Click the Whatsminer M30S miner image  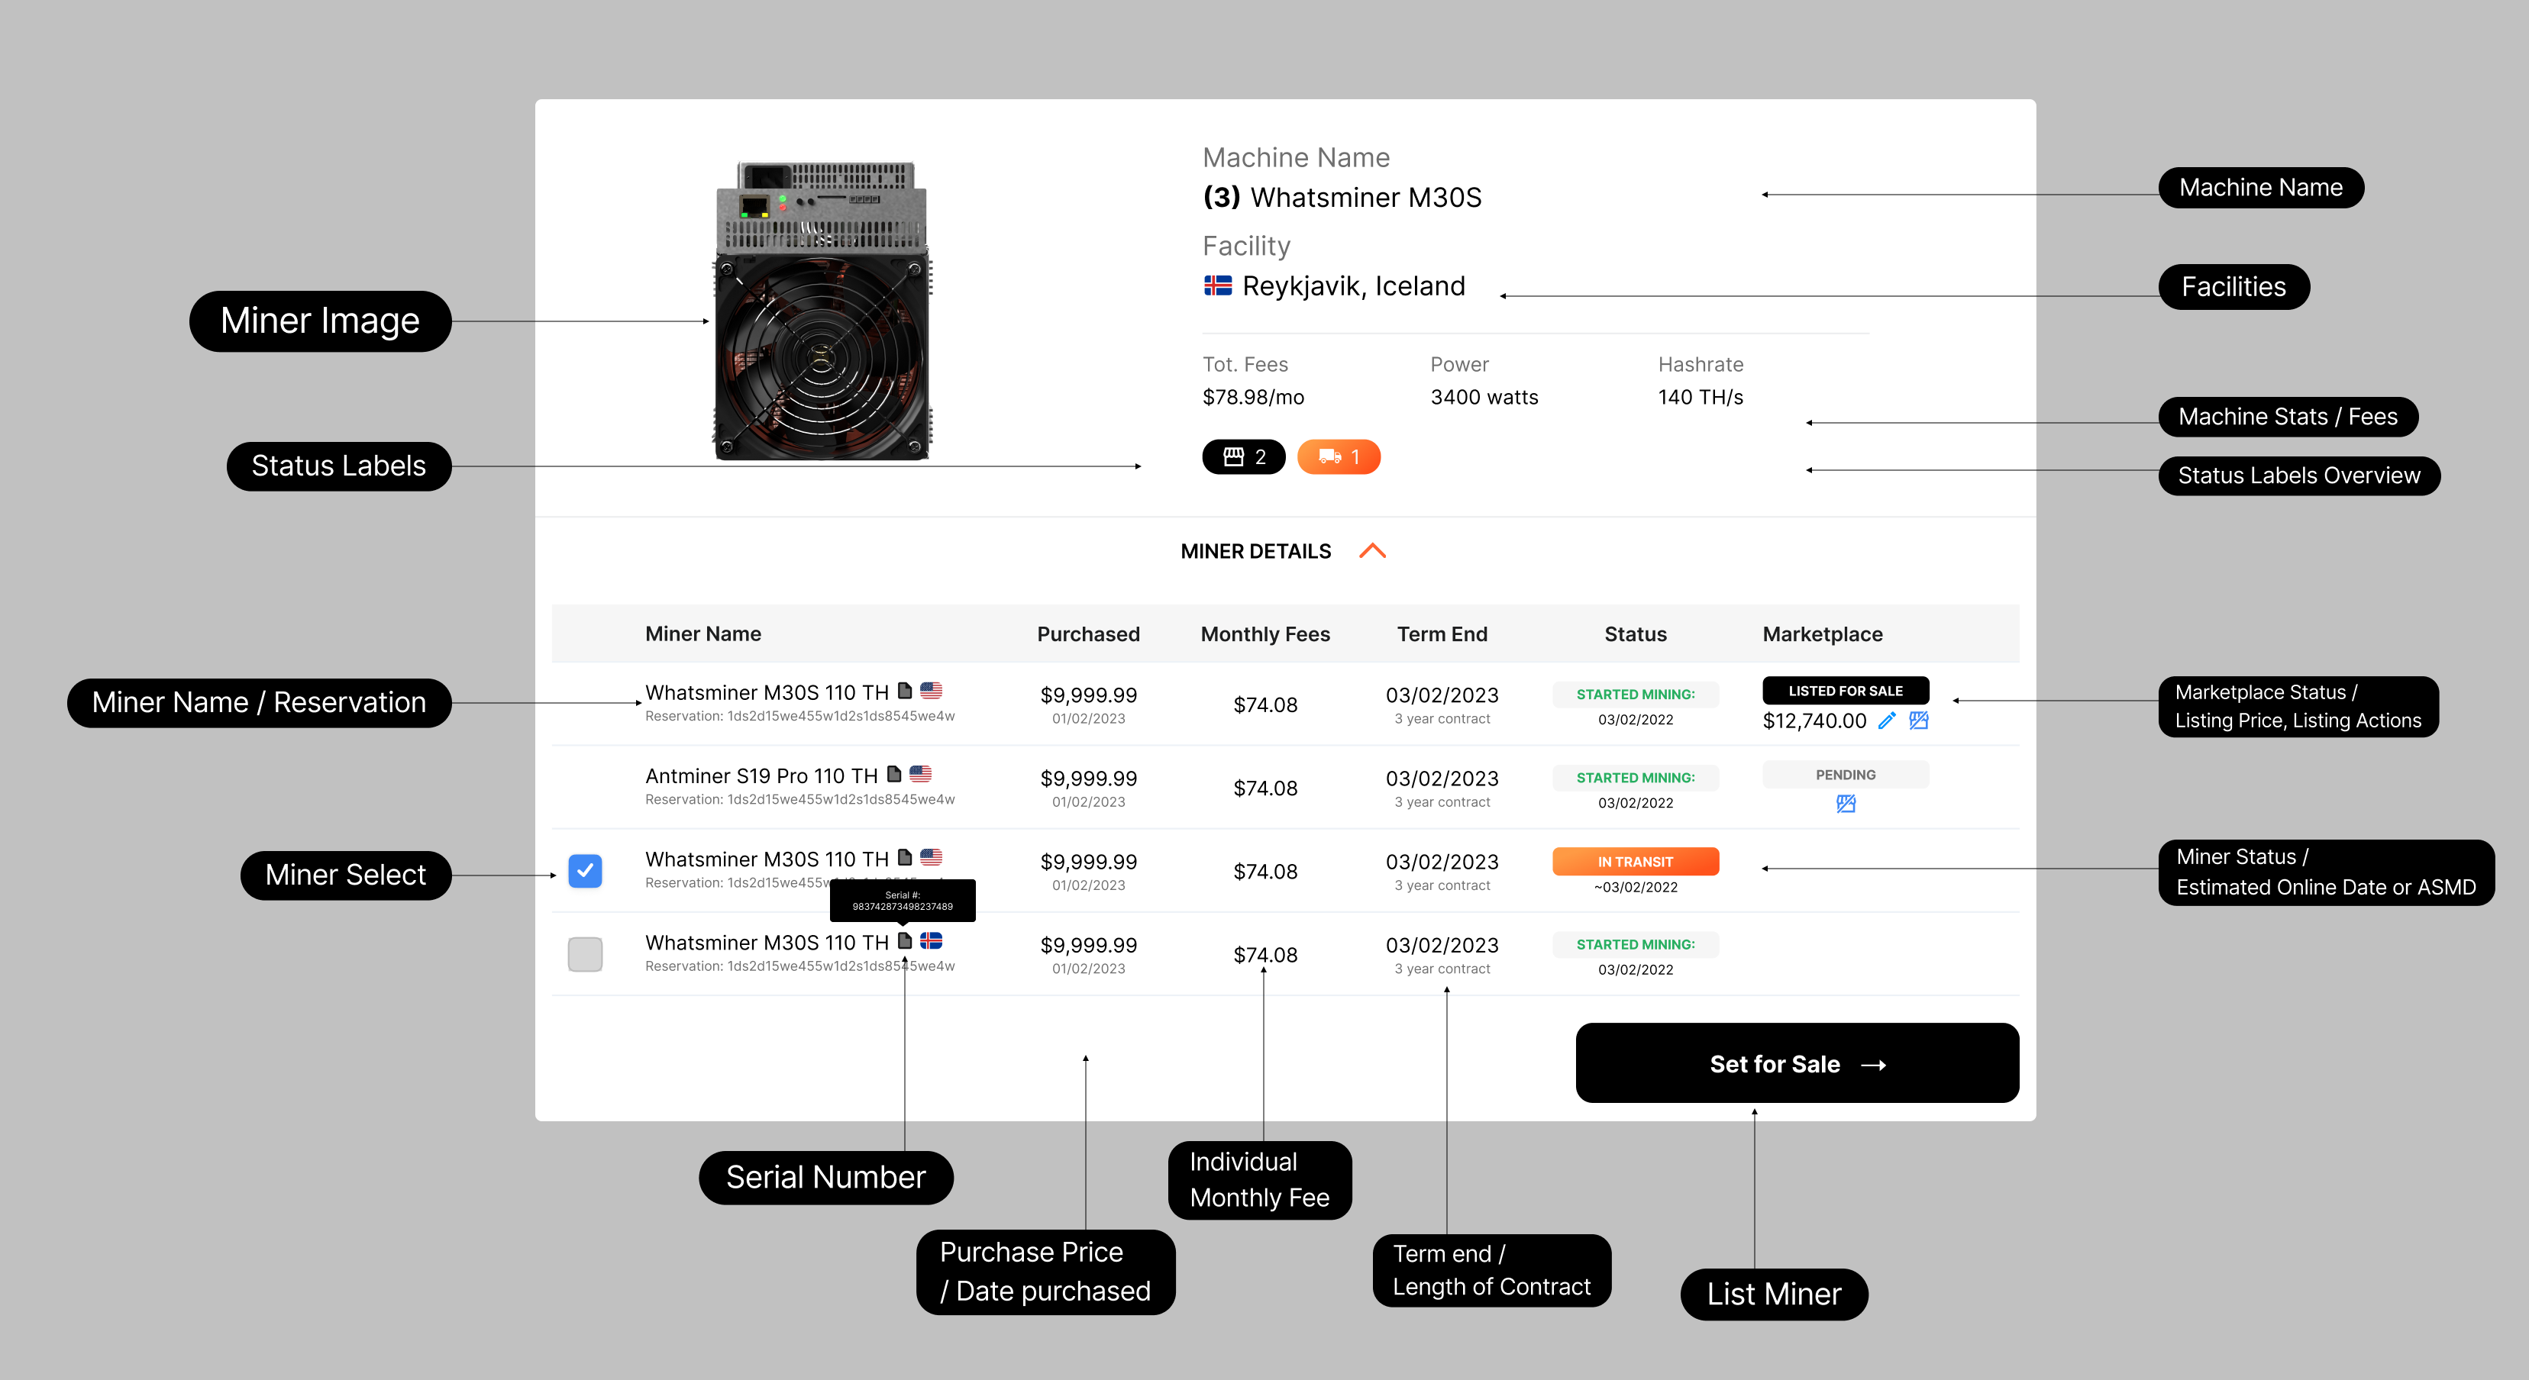[x=822, y=310]
